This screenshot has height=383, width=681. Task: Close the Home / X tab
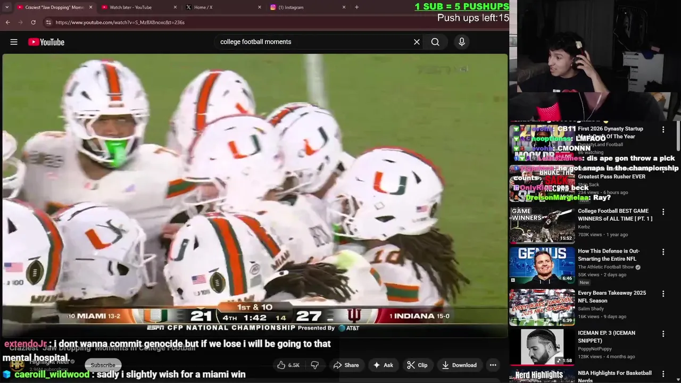tap(260, 7)
